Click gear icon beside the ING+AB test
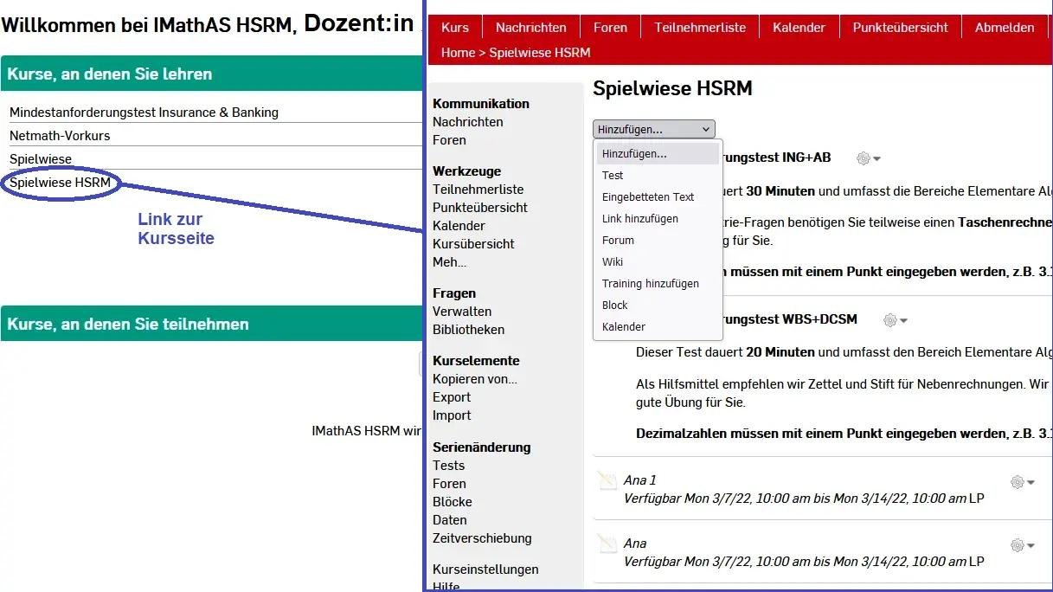Screen dimensions: 1053x592 coord(864,158)
